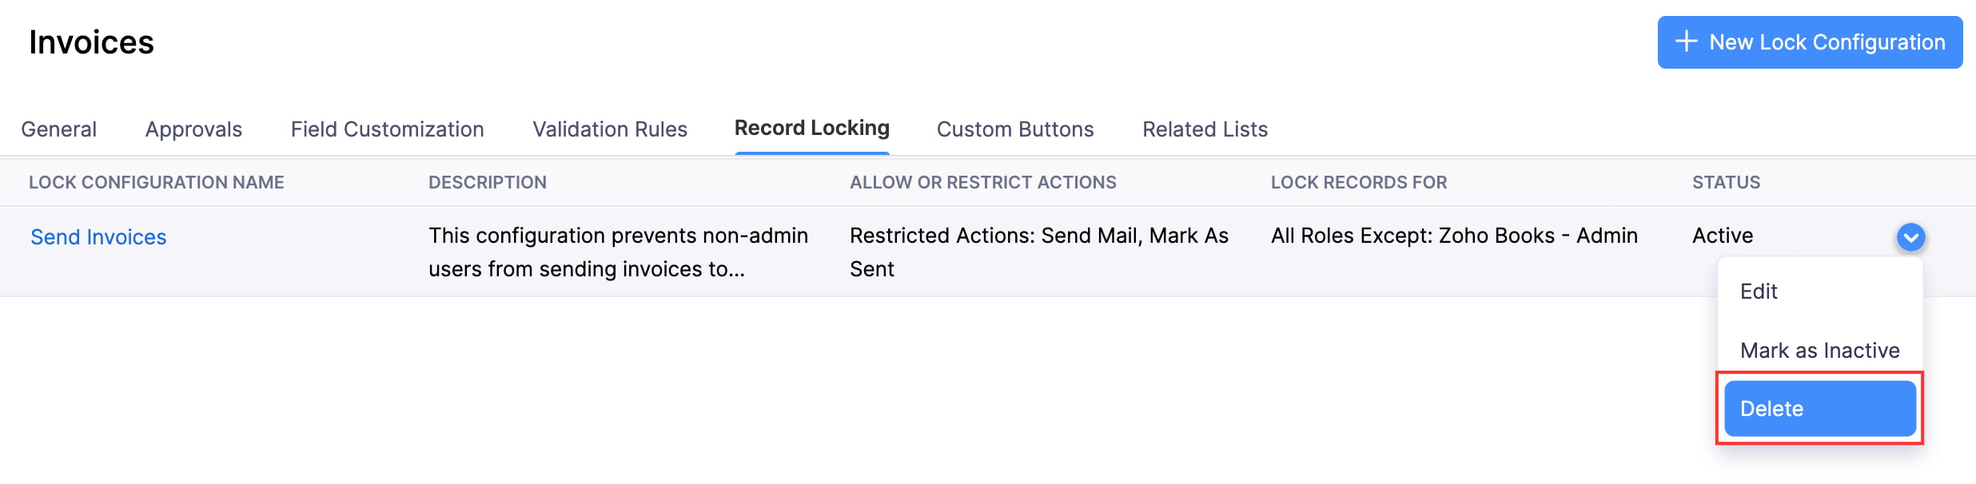
Task: Open the New Lock Configuration dialog
Action: pyautogui.click(x=1810, y=42)
